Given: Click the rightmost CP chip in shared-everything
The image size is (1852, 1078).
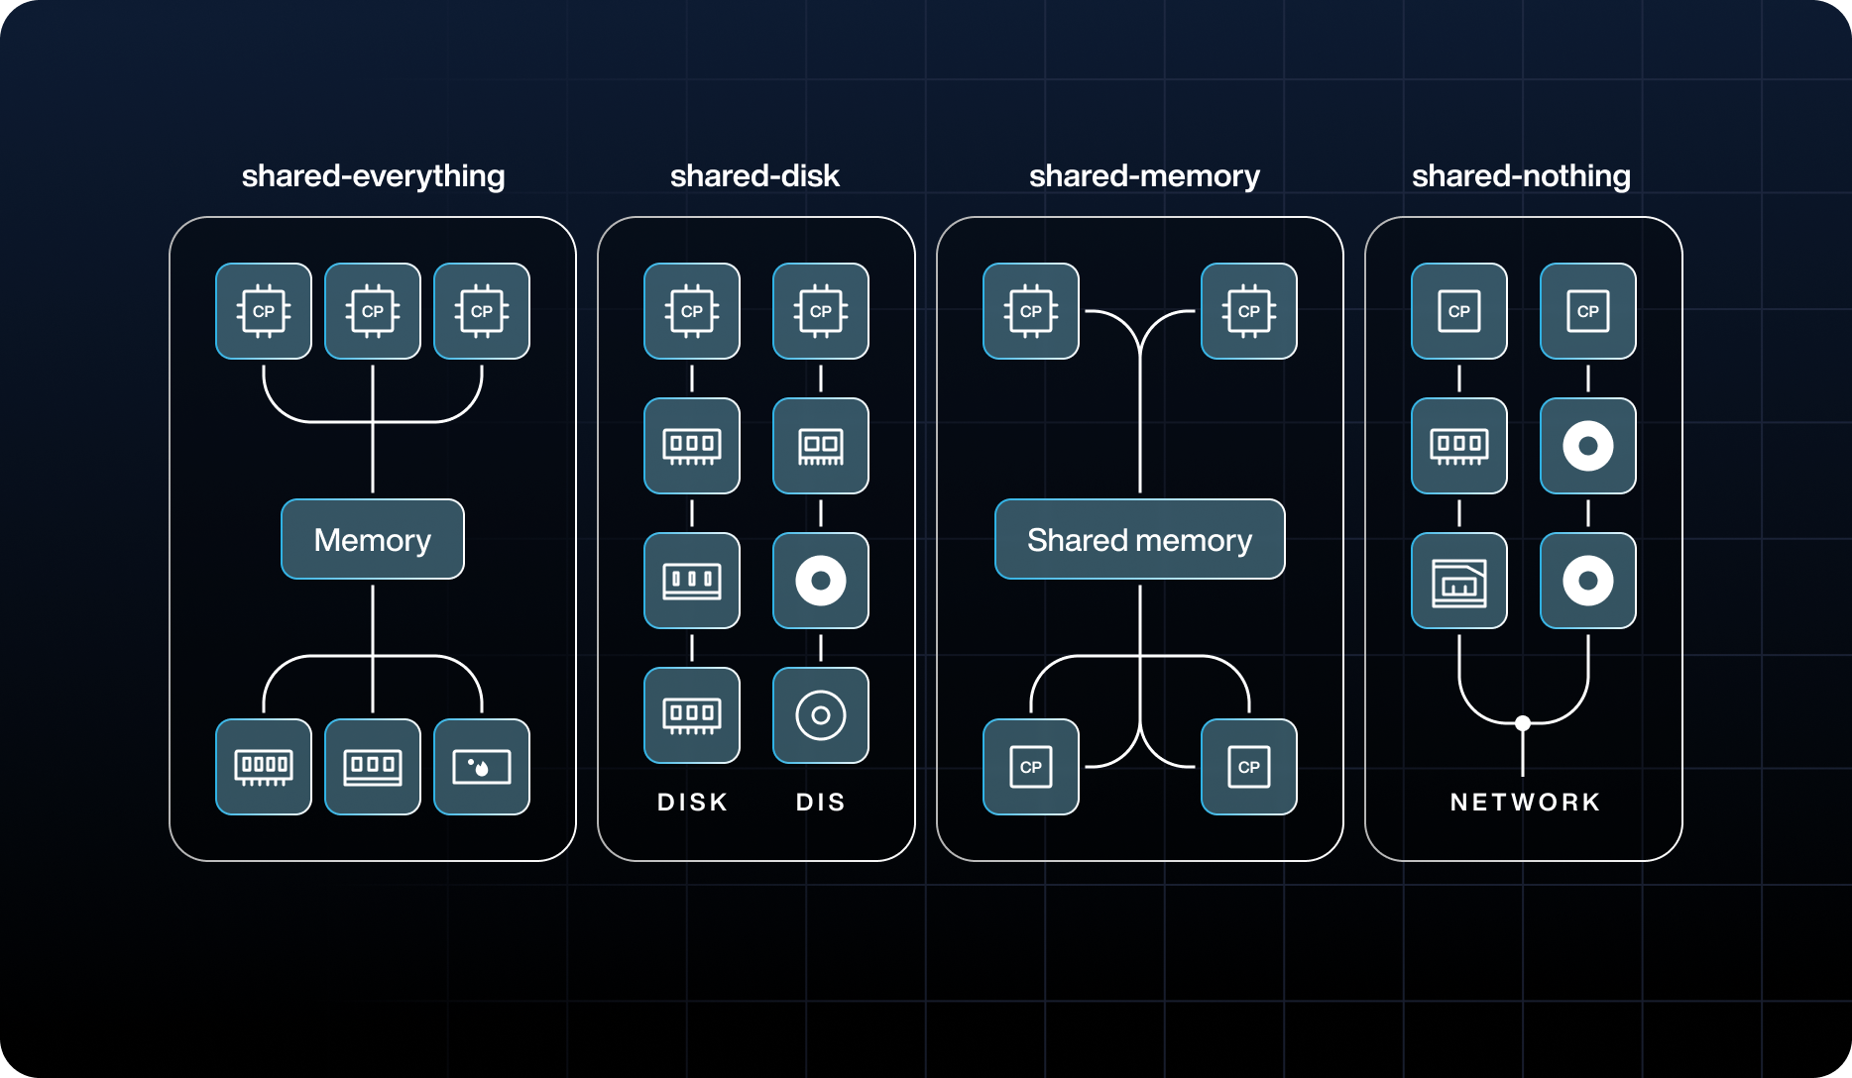Looking at the screenshot, I should point(482,311).
